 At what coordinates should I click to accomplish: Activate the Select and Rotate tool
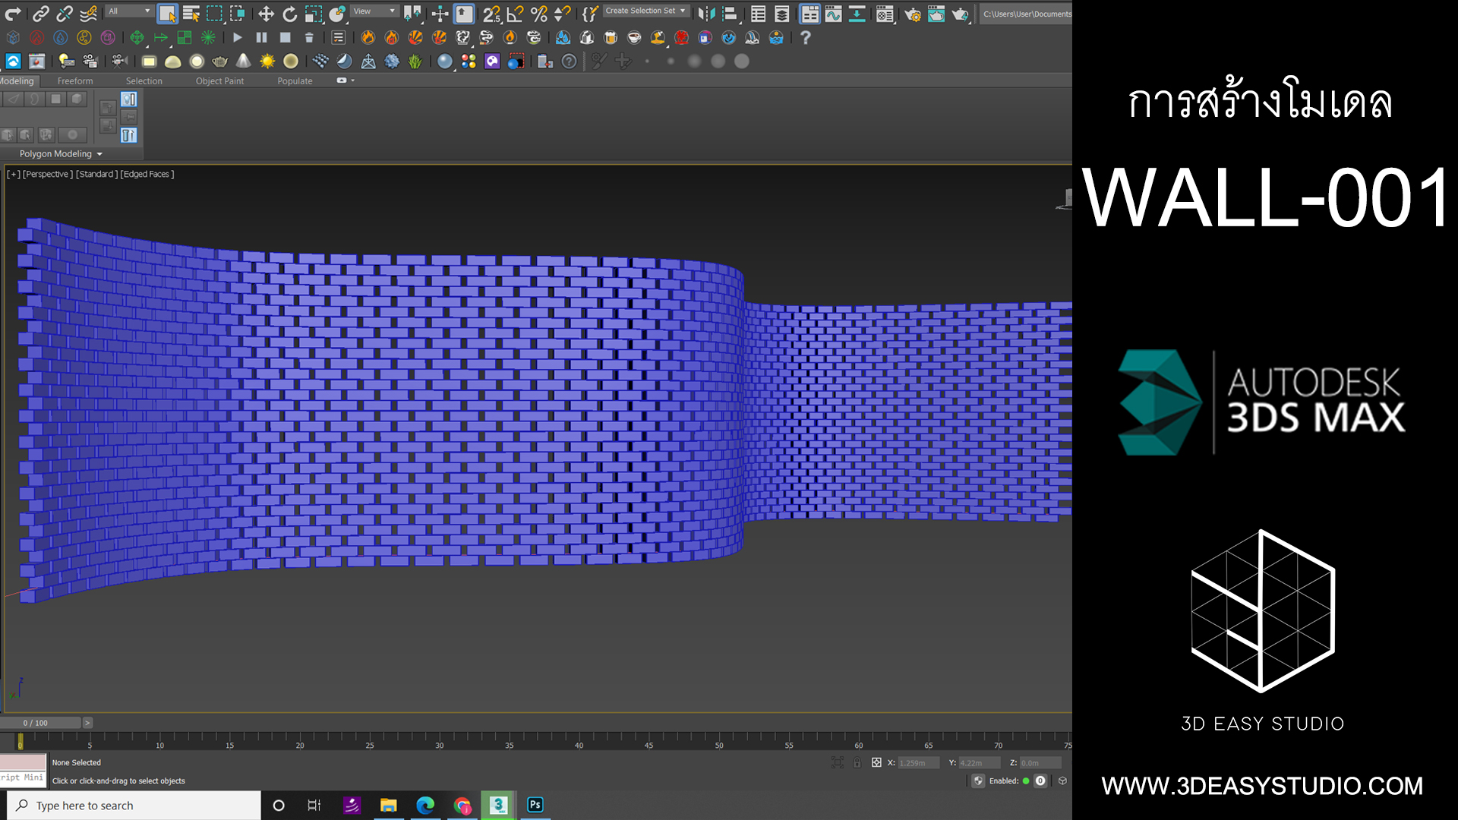pos(290,12)
